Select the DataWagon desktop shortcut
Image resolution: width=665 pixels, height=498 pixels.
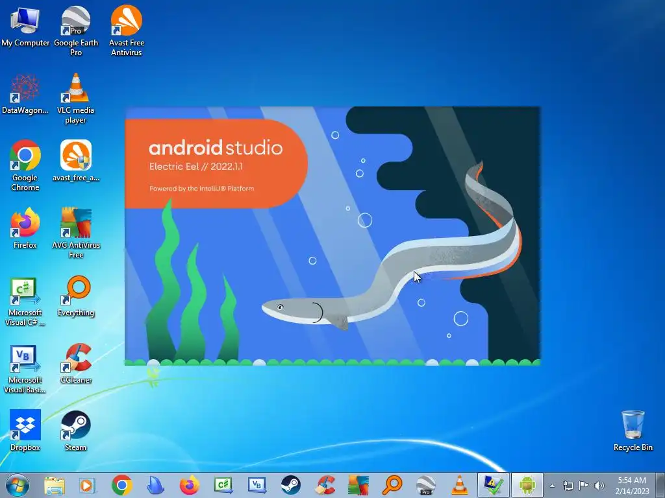coord(25,94)
